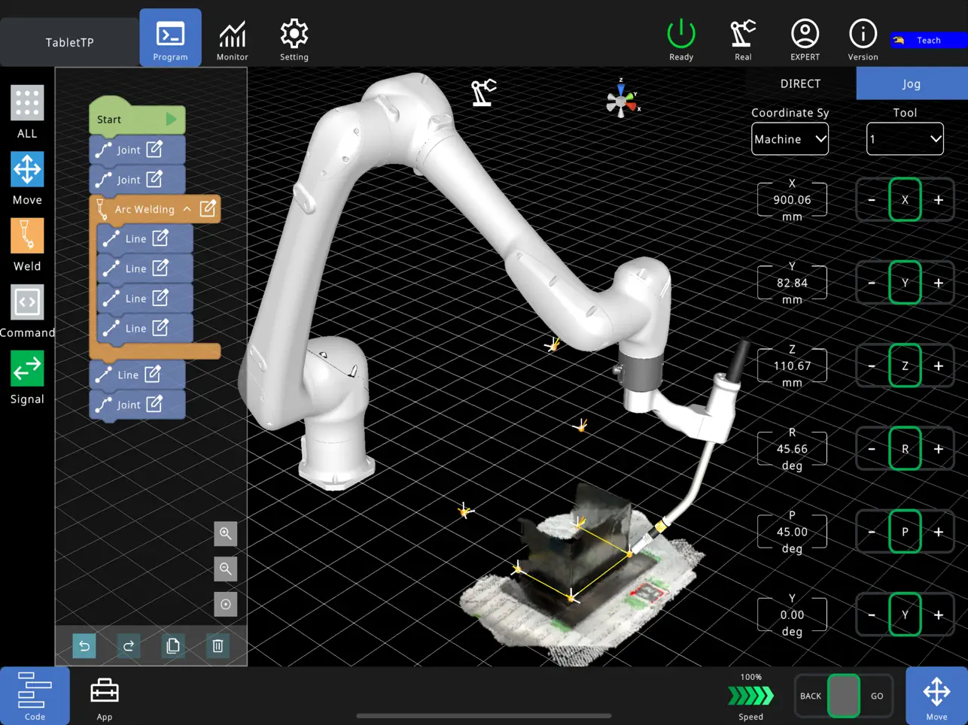Viewport: 968px width, 725px height.
Task: Jog X axis in minus direction
Action: click(x=872, y=200)
